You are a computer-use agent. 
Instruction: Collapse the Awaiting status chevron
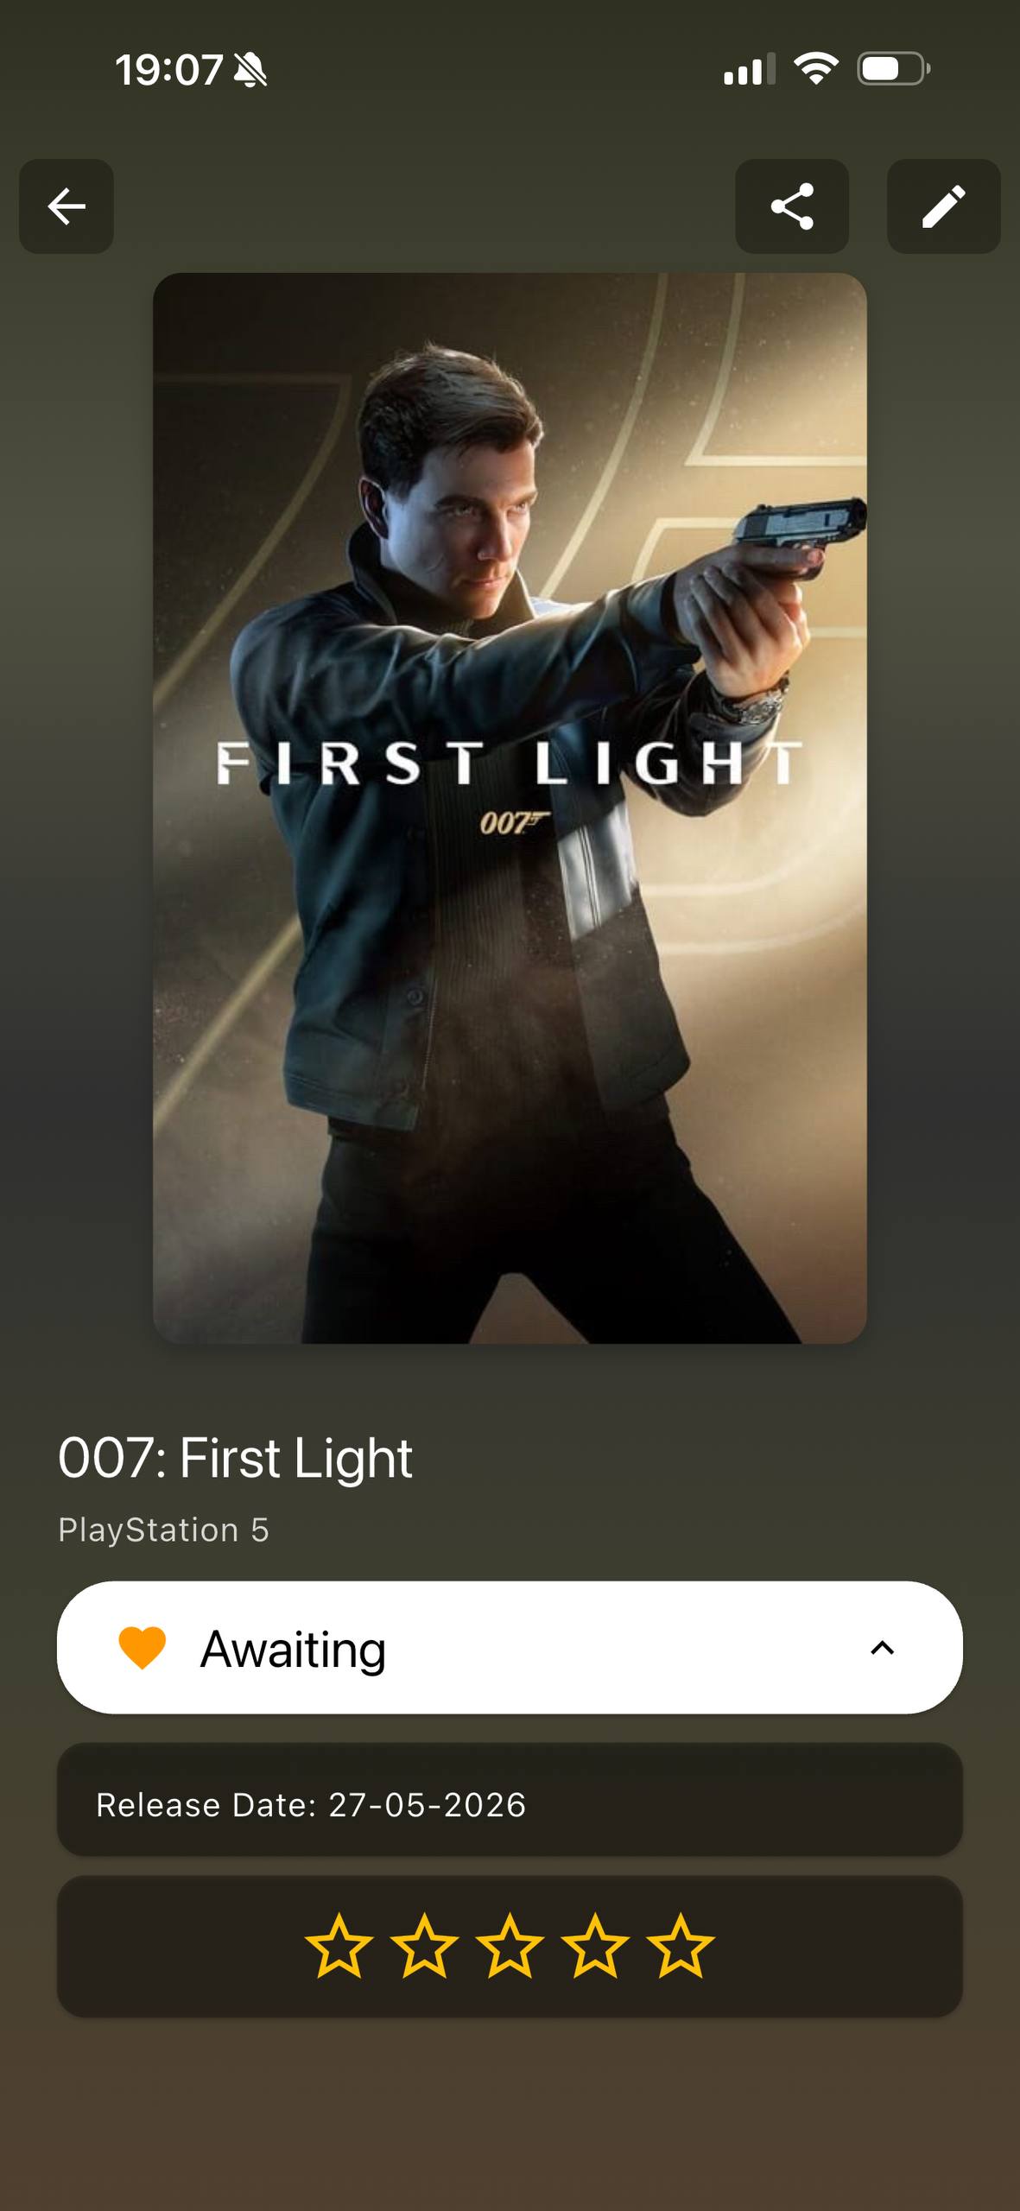[882, 1648]
